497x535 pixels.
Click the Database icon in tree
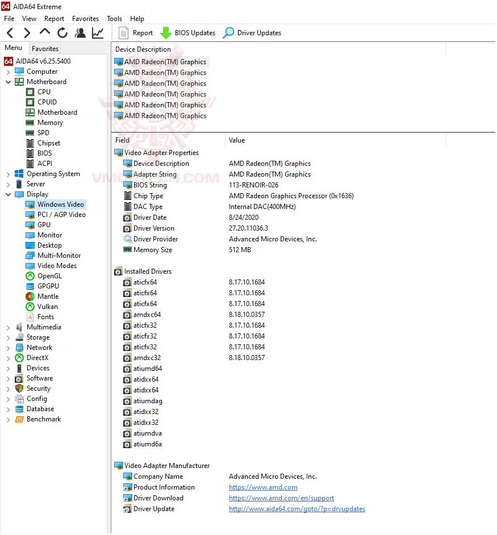19,409
